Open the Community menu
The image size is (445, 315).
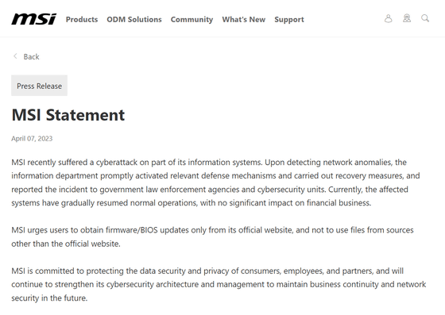(192, 20)
